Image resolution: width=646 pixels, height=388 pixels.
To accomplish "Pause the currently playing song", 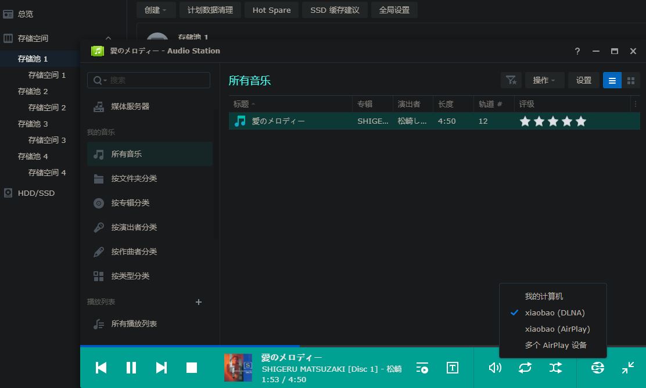I will (x=131, y=368).
